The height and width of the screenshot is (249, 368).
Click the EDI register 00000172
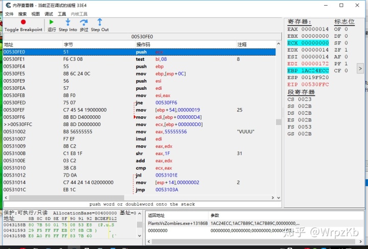click(308, 64)
